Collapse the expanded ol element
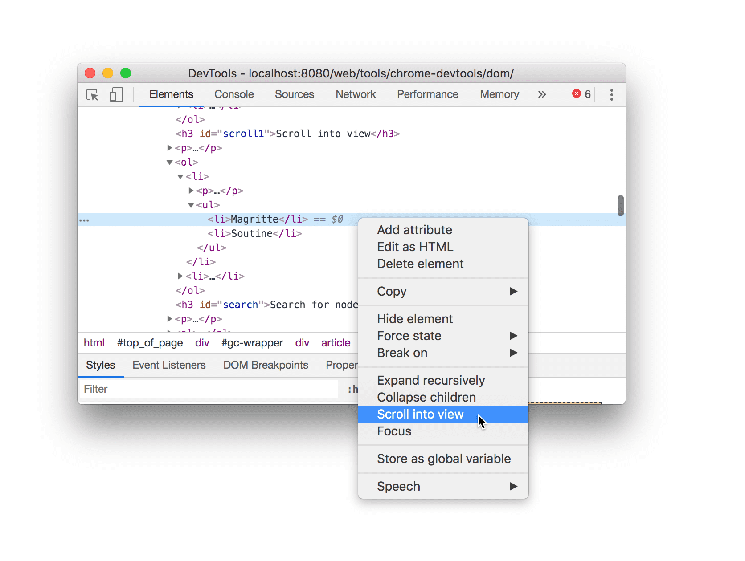Viewport: 745px width, 561px height. (170, 163)
